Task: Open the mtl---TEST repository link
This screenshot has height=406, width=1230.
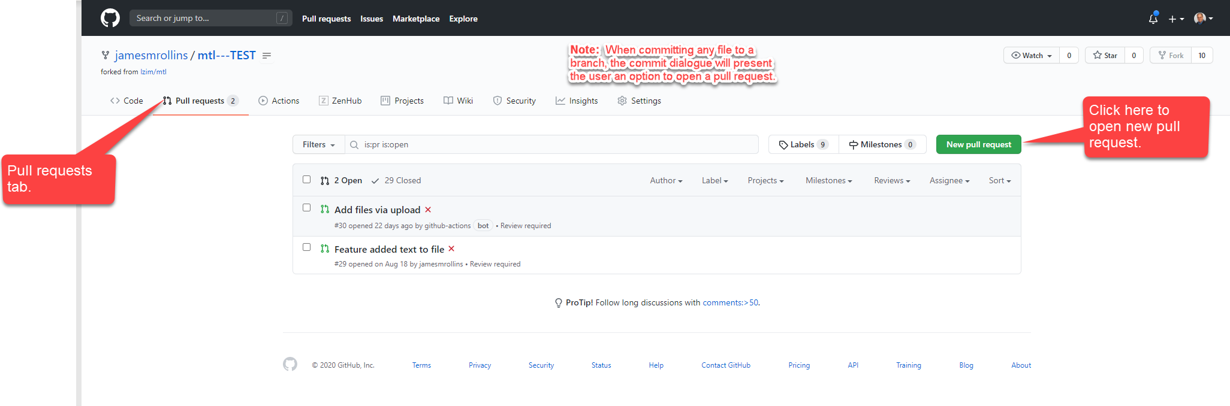Action: click(x=227, y=55)
